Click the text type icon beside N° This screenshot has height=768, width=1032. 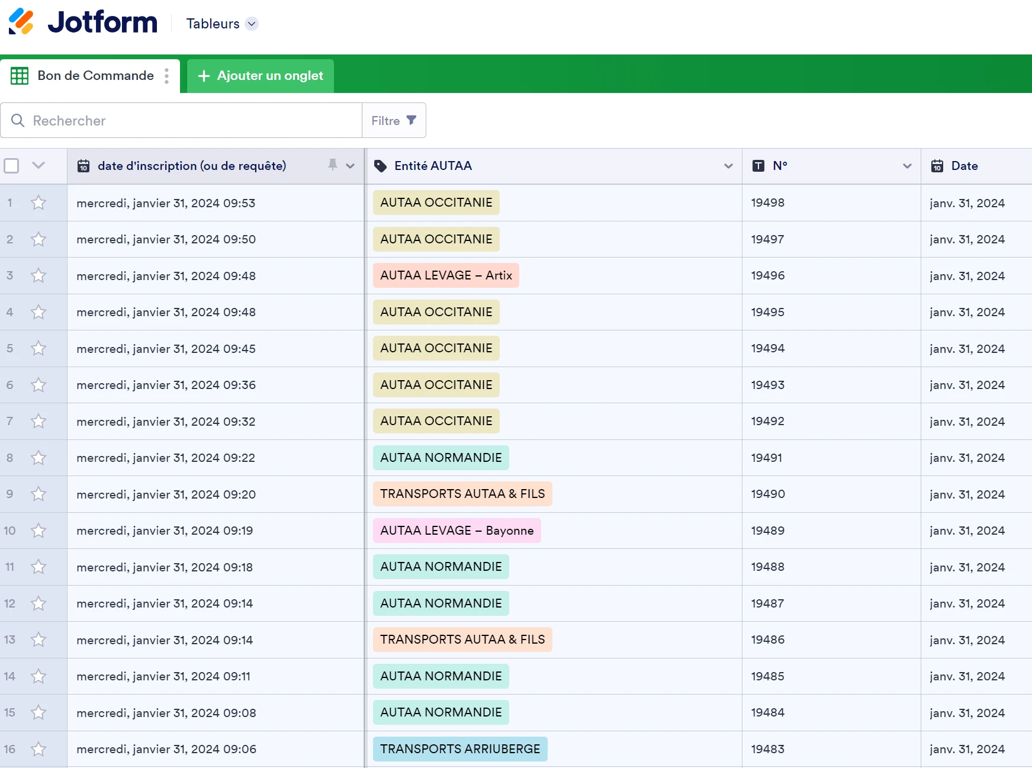pos(758,166)
